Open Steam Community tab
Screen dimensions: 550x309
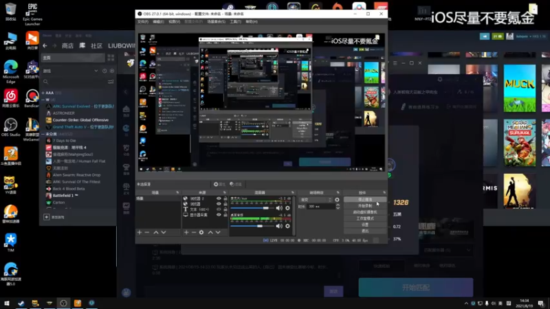pyautogui.click(x=96, y=45)
